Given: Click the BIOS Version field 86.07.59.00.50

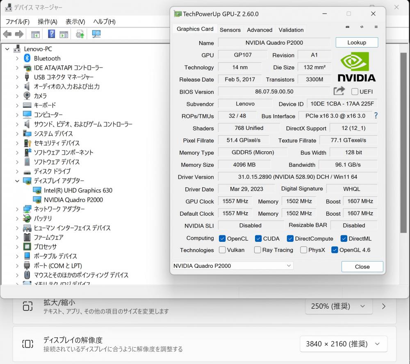Looking at the screenshot, I should (x=274, y=91).
